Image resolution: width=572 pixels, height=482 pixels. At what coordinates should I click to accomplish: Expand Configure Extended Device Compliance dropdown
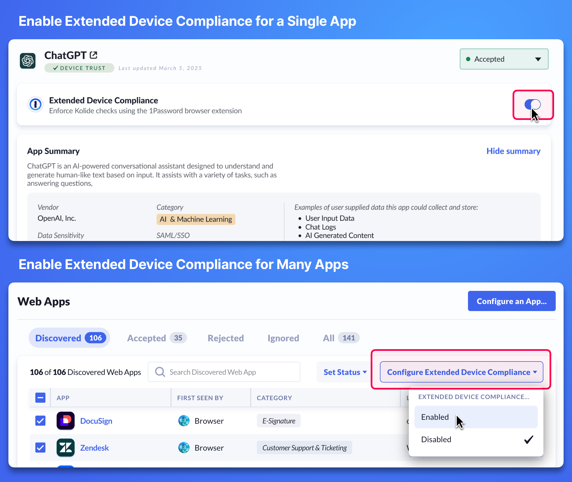point(462,372)
